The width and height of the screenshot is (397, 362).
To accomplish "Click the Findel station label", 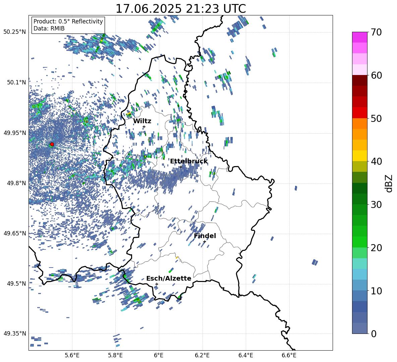I will (x=205, y=236).
